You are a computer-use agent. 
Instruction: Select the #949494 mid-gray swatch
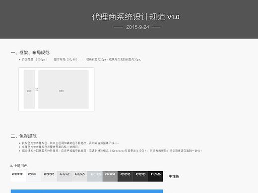(110, 176)
